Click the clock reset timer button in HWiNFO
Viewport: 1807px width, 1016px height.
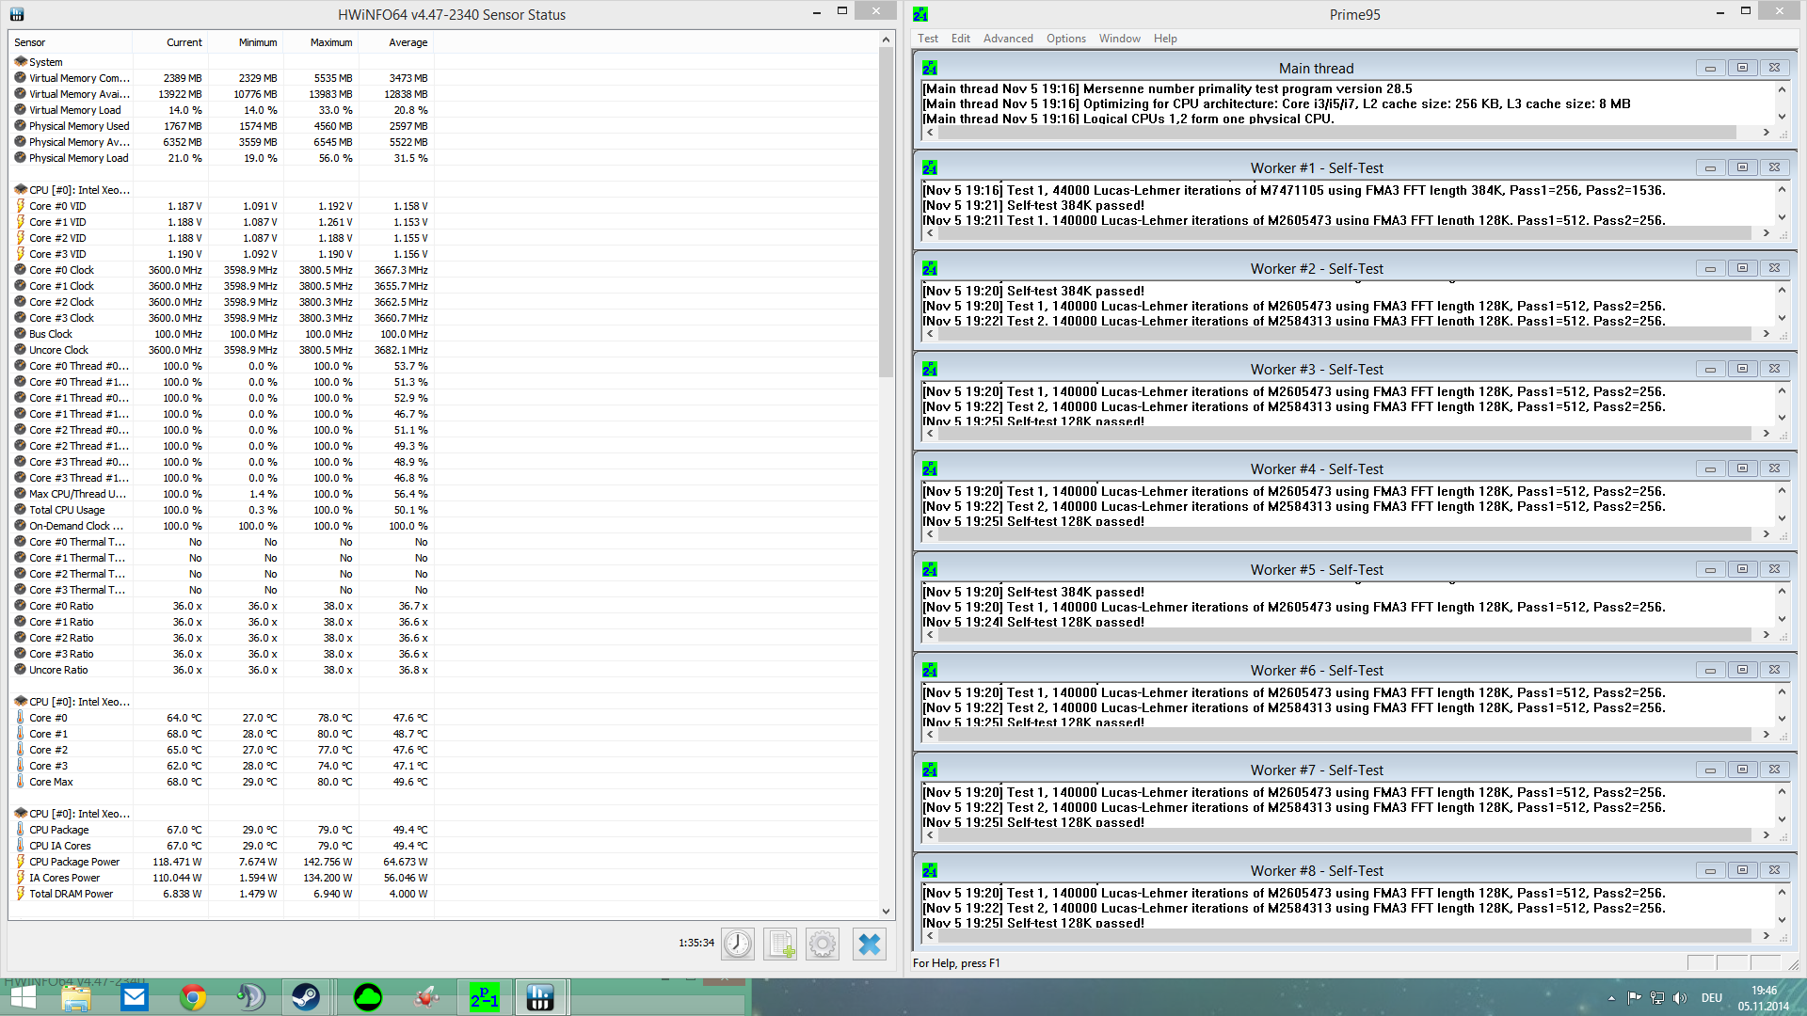[x=738, y=944]
